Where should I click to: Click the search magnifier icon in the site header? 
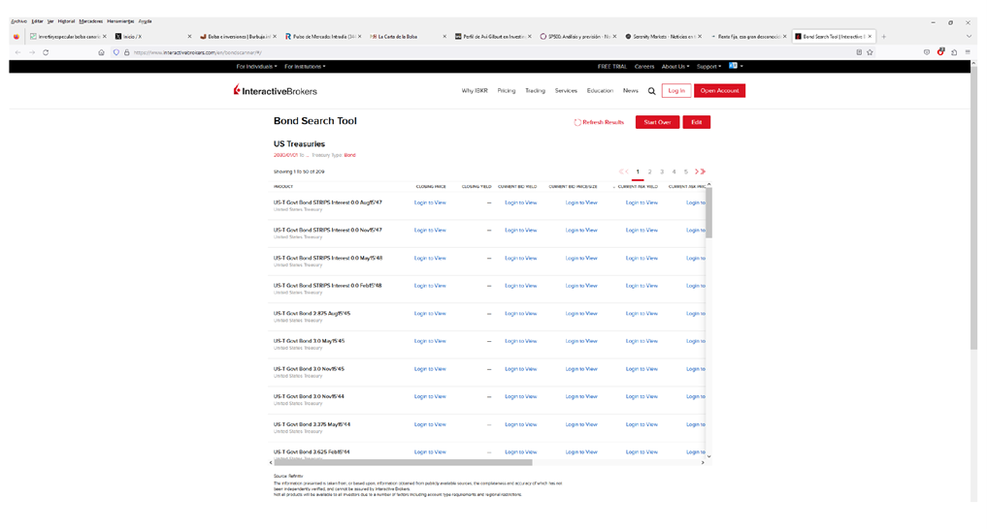[x=651, y=91]
